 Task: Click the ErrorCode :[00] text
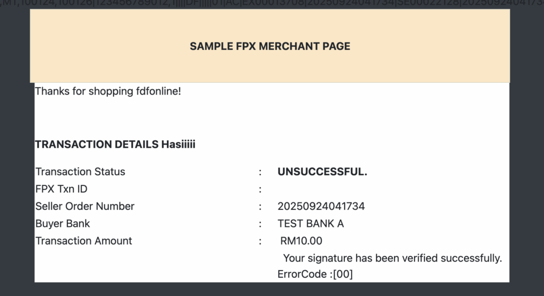pos(315,274)
